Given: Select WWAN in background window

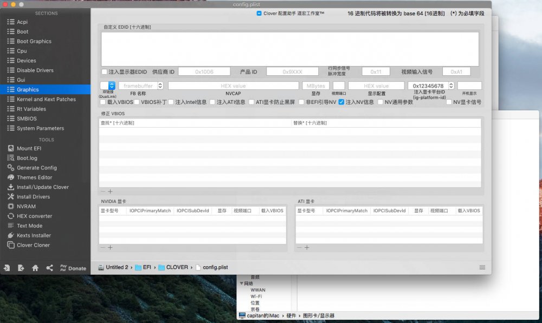Looking at the screenshot, I should (258, 290).
